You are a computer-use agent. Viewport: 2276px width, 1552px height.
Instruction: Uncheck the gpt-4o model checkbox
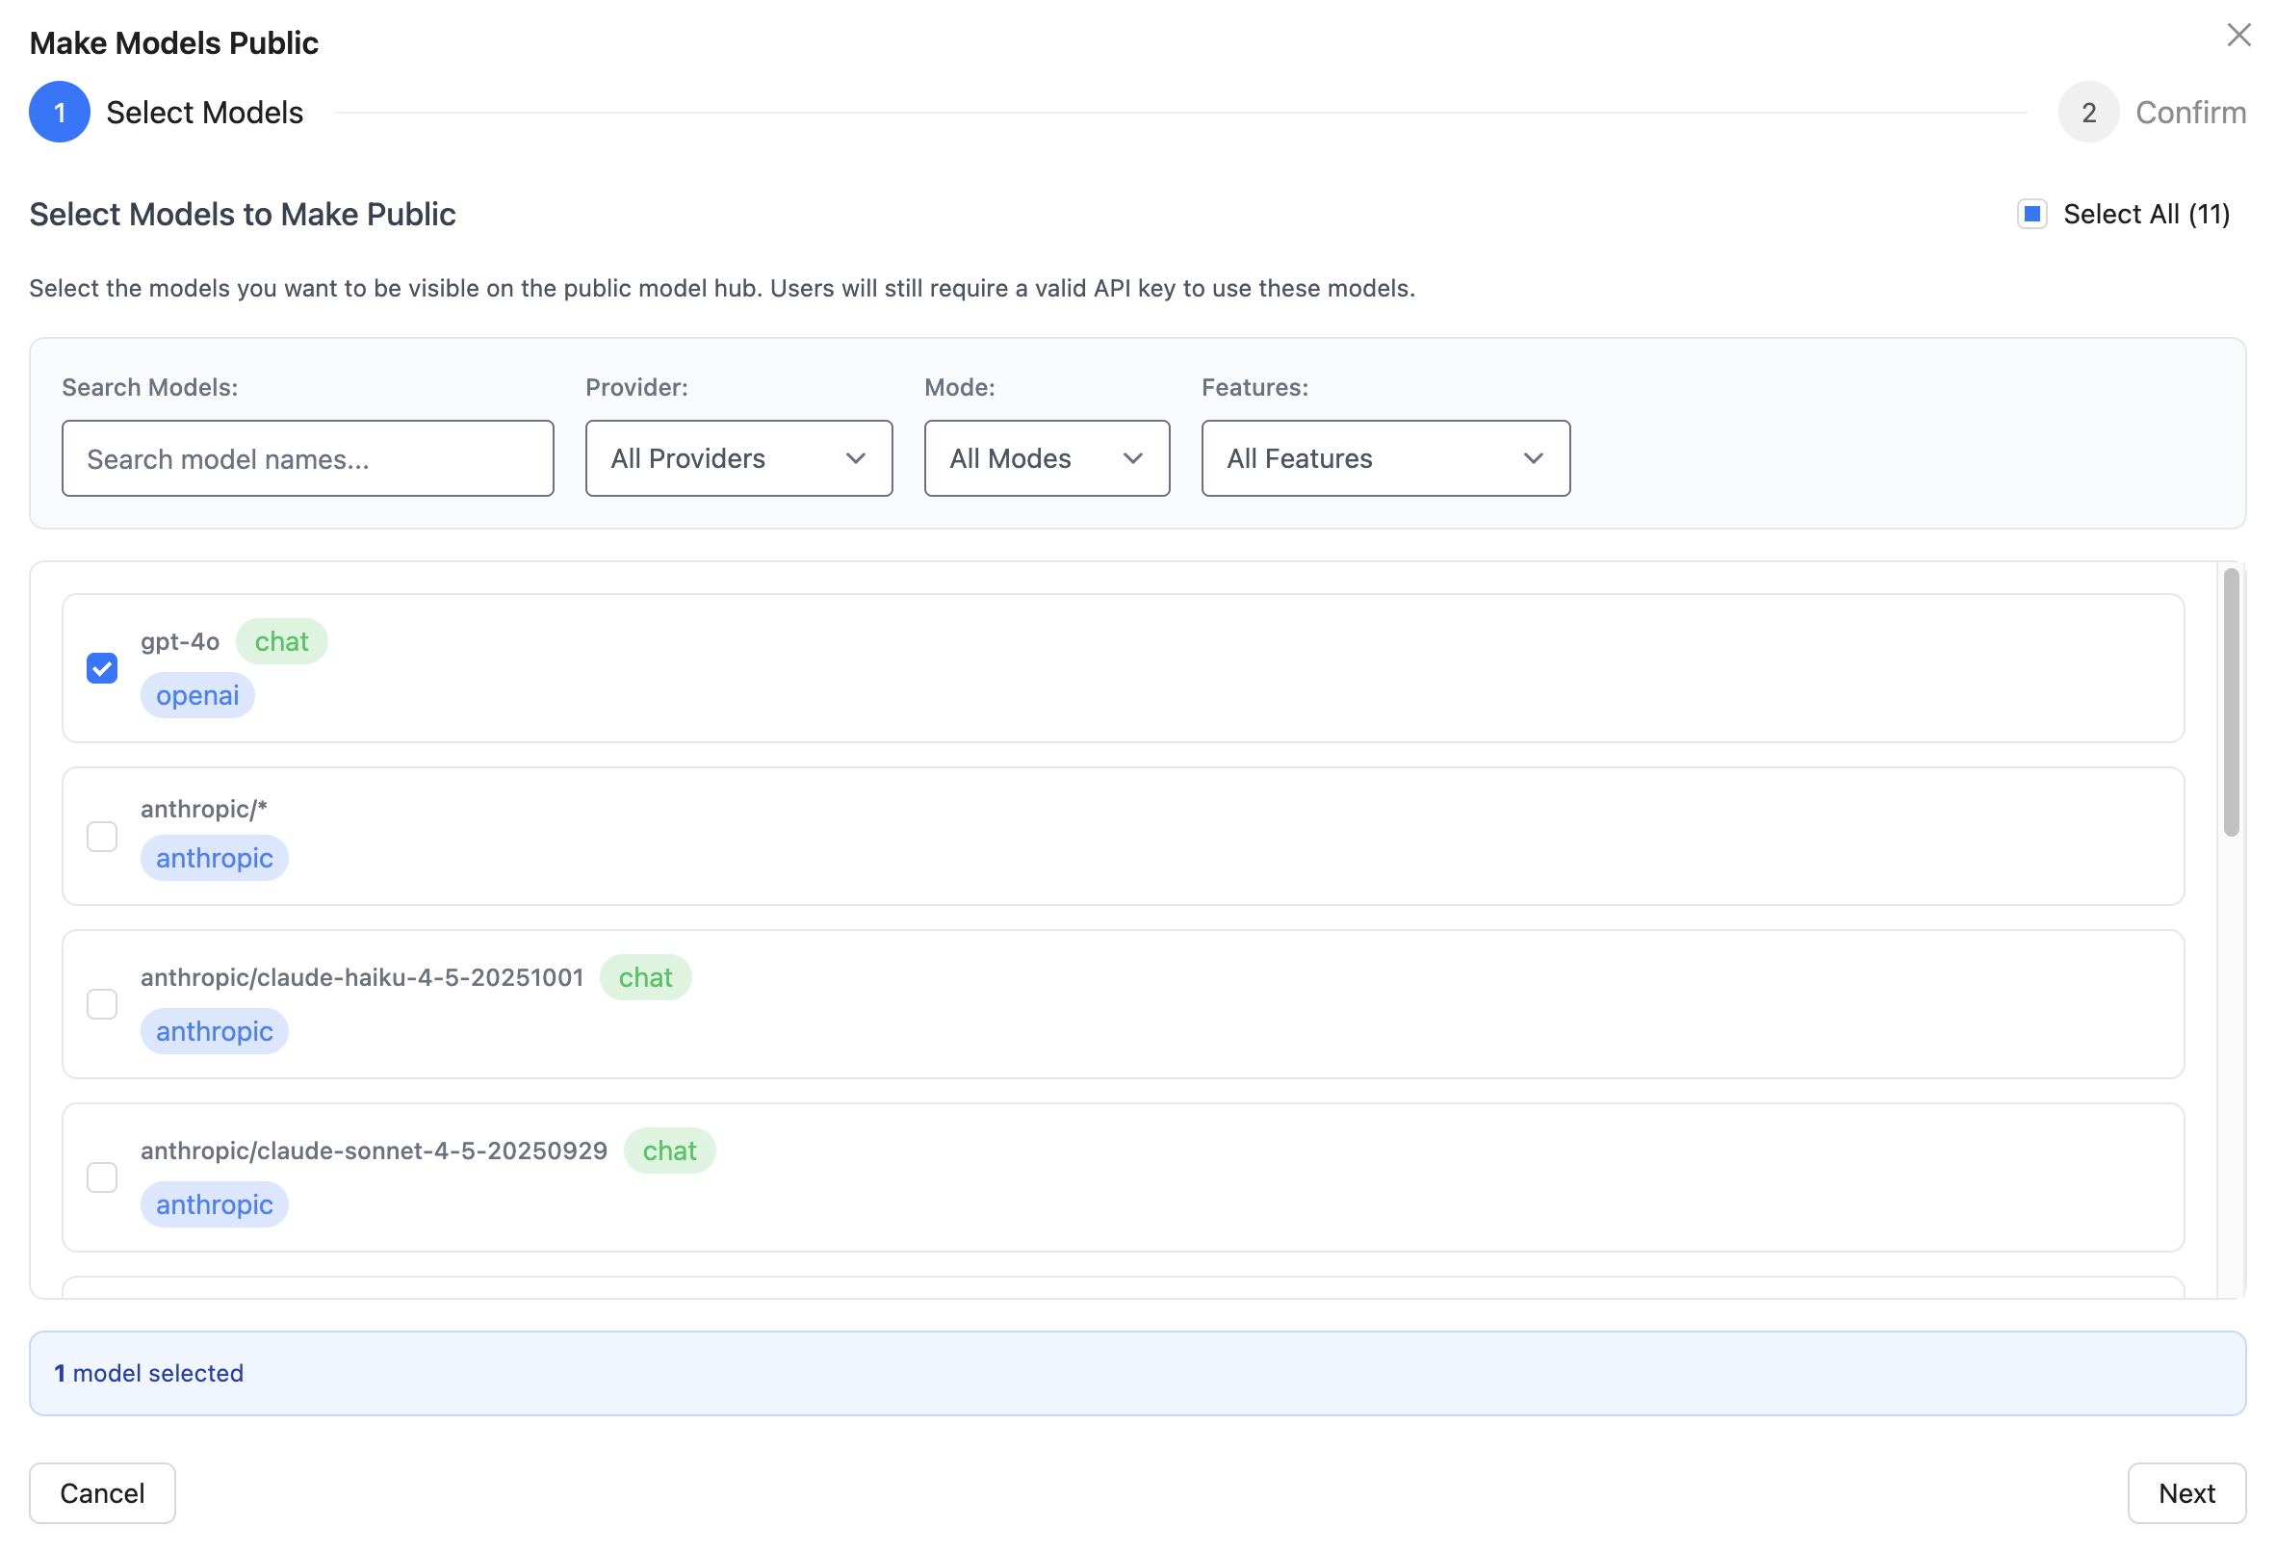tap(102, 669)
